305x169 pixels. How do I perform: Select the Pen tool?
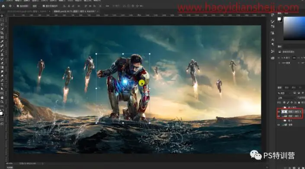tap(2, 80)
